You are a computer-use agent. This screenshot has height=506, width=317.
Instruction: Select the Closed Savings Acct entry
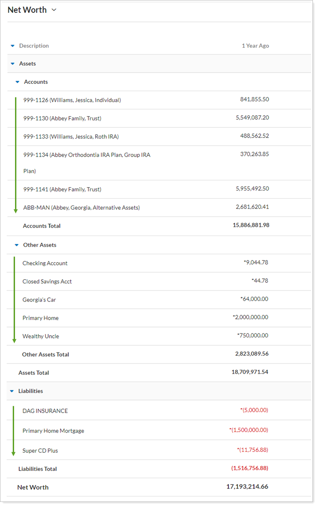pos(47,281)
